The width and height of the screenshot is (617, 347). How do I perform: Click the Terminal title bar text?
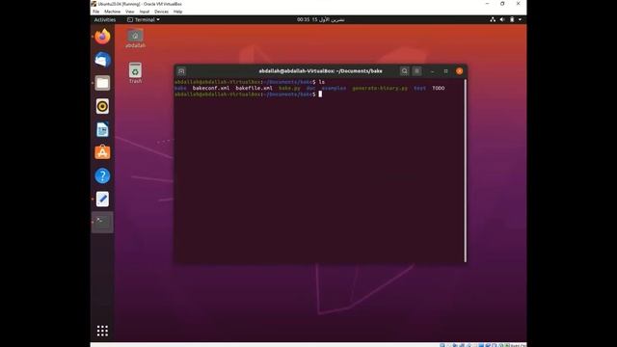tap(320, 71)
